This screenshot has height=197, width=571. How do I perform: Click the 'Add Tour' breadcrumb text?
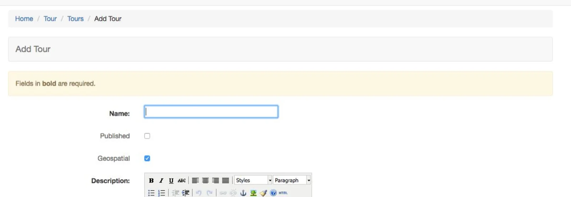[108, 19]
